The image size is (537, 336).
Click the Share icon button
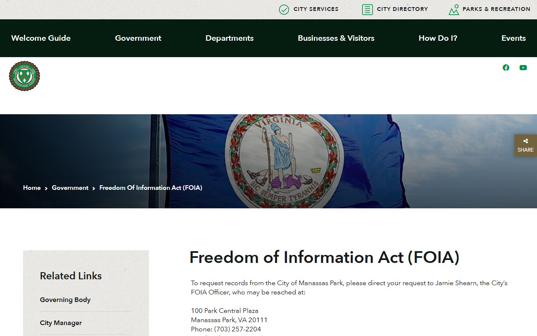(x=526, y=145)
